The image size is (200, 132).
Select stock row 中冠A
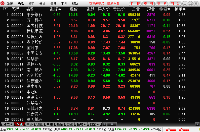100,92
